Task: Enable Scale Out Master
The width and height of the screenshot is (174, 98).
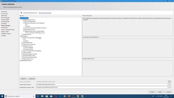Action: click(x=24, y=47)
